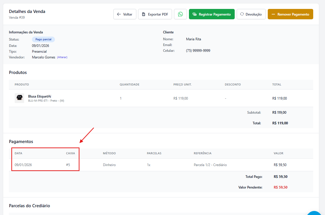Click the Pago parcial status badge

point(43,39)
